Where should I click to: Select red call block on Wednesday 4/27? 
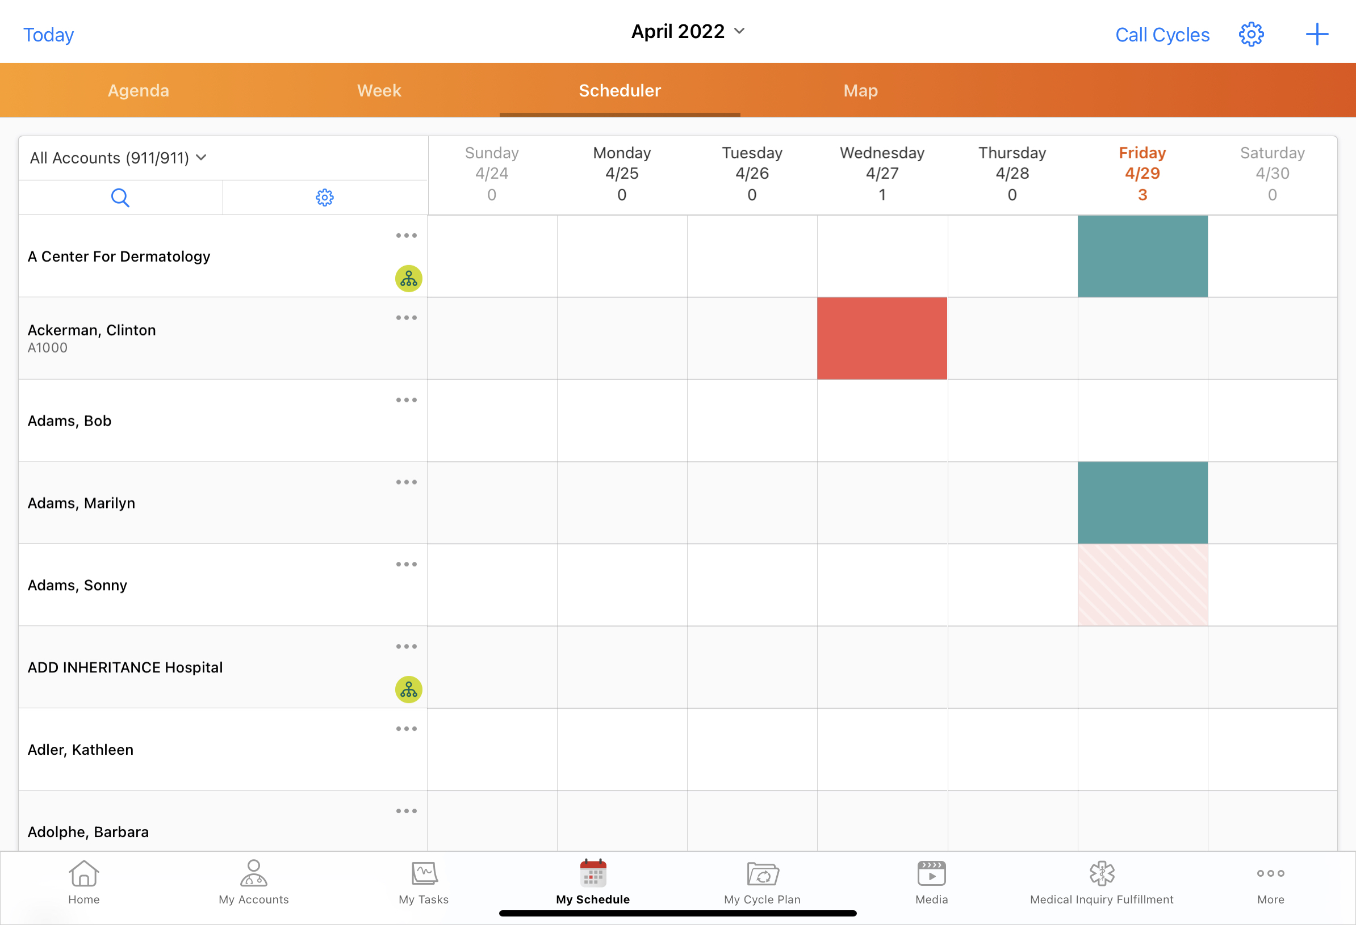[882, 338]
